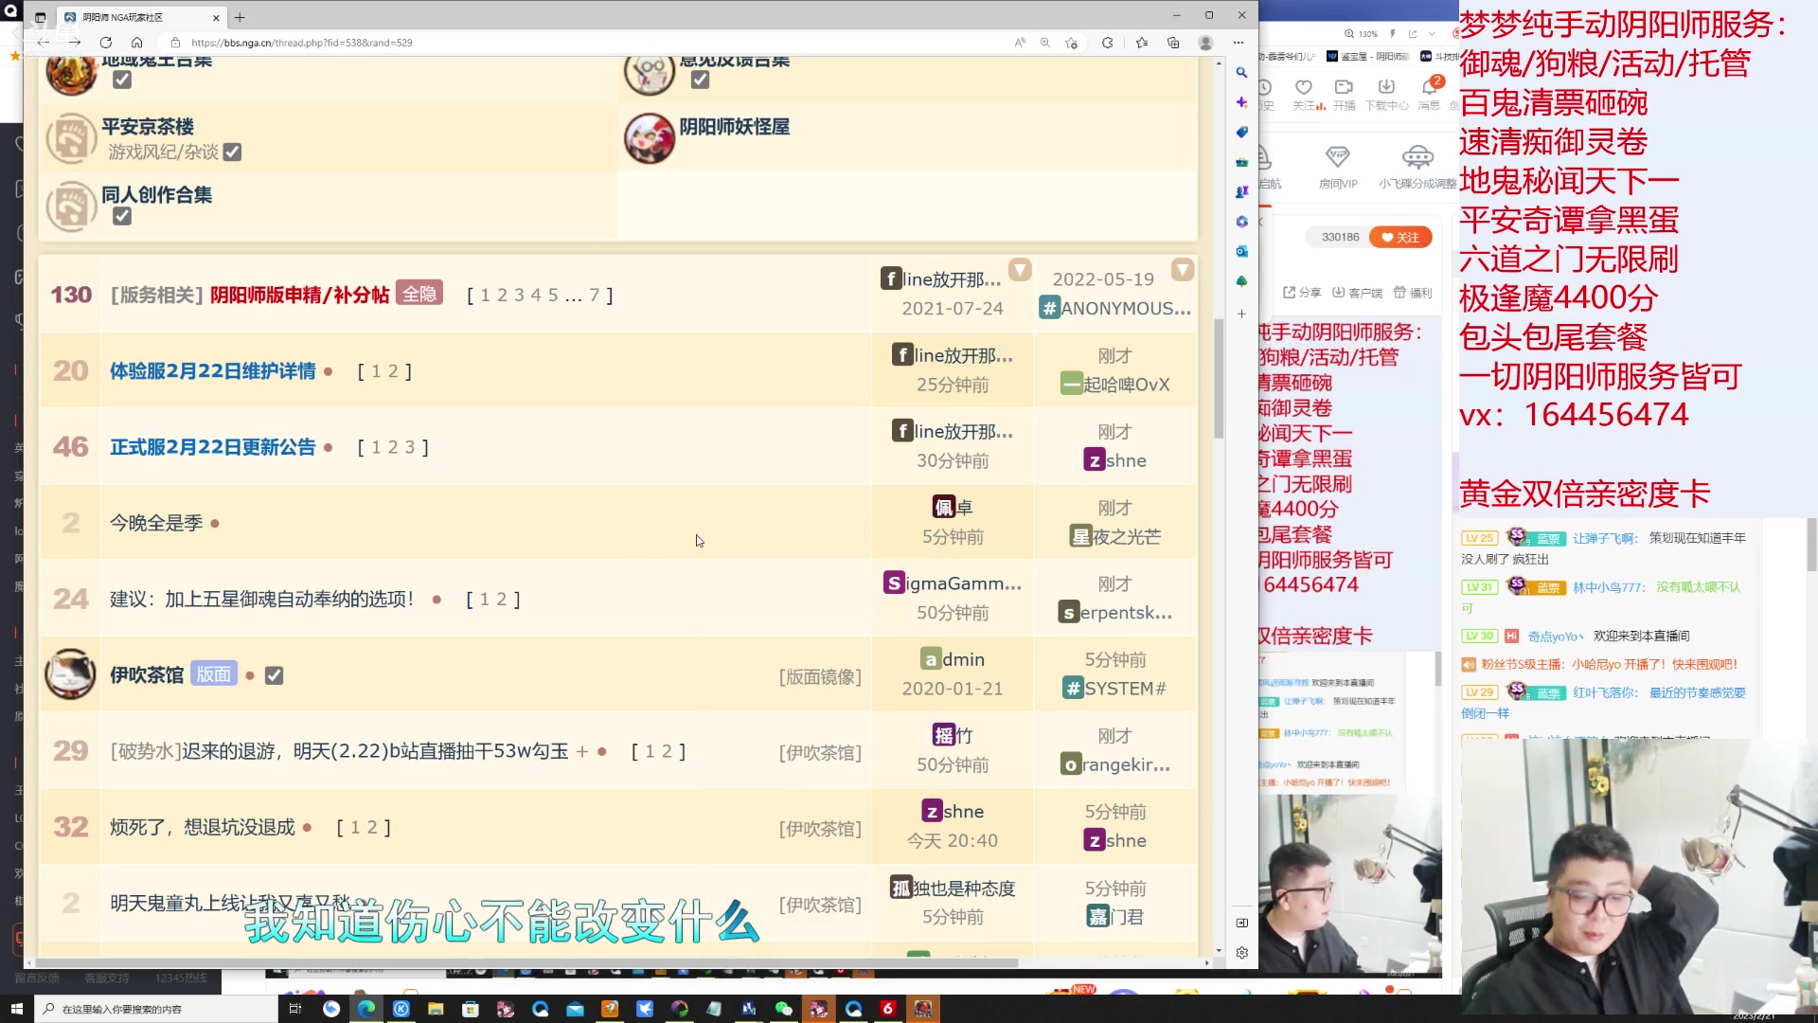Open 烦死了，想退坑没退成 thread

coord(203,828)
